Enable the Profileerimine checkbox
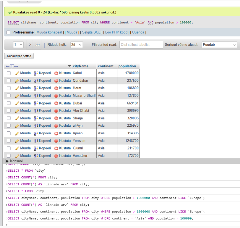Screen dimensions: 240x228 (8, 32)
